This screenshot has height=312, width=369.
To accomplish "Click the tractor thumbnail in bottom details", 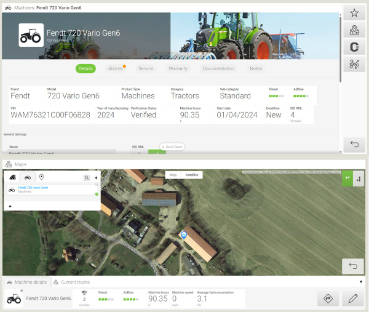I will (x=14, y=298).
